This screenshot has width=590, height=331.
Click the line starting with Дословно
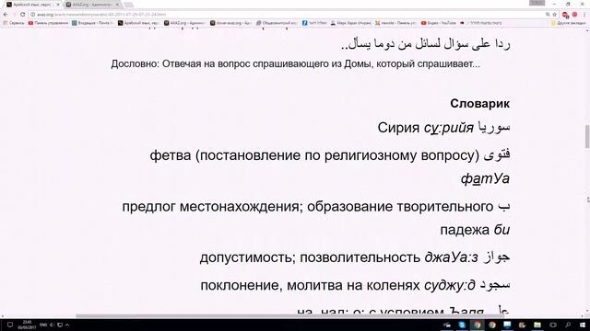click(295, 63)
